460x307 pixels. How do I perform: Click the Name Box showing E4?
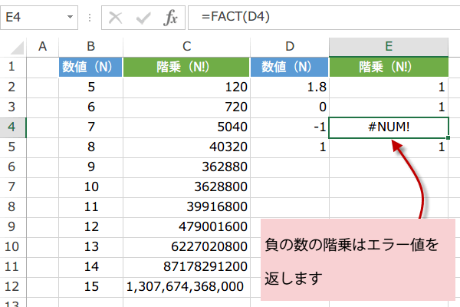[x=39, y=18]
